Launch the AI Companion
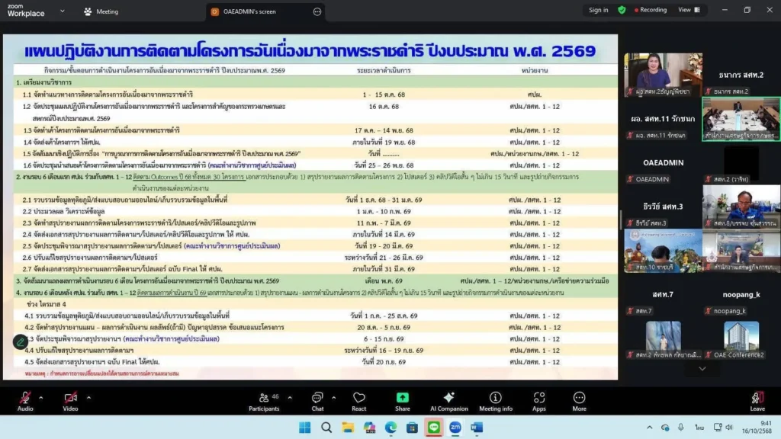781x439 pixels. click(449, 401)
